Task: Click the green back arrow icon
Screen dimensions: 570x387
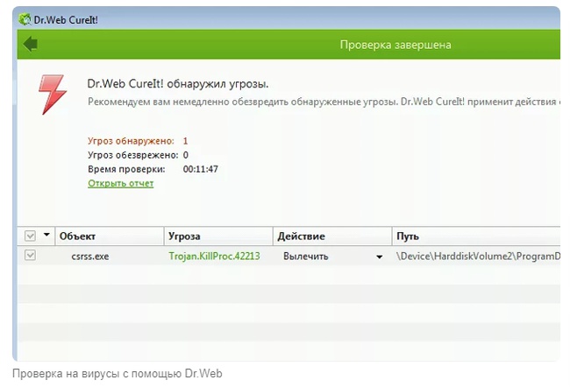Action: click(31, 45)
